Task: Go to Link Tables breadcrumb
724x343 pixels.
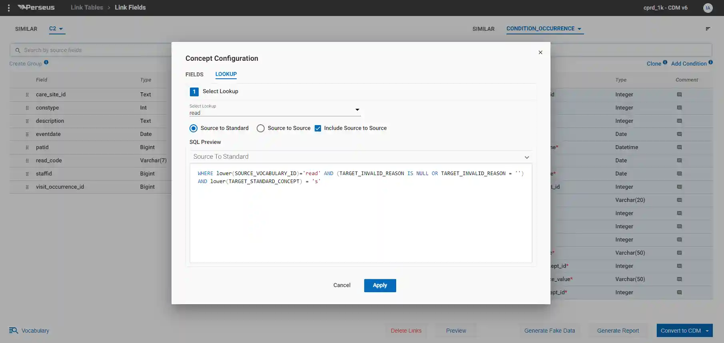Action: point(87,8)
